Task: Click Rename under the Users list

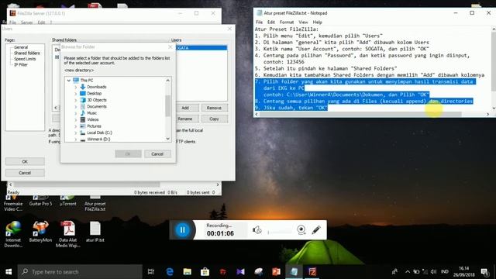Action: click(185, 119)
